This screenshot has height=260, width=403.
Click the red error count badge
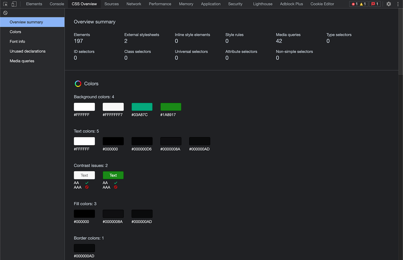(355, 4)
